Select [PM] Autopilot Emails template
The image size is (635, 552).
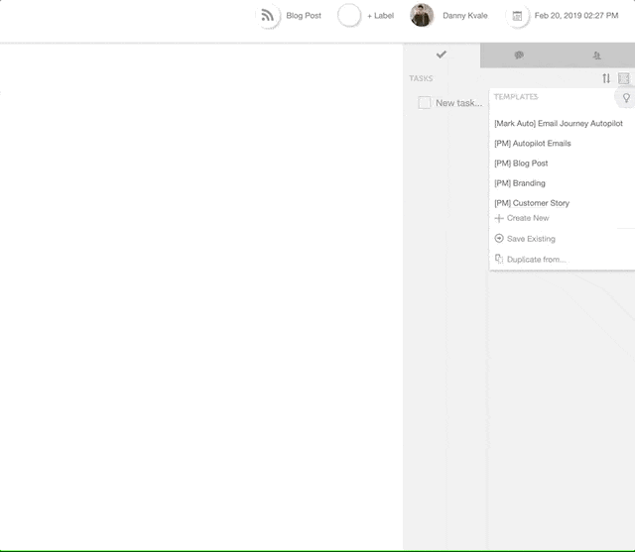(x=533, y=144)
